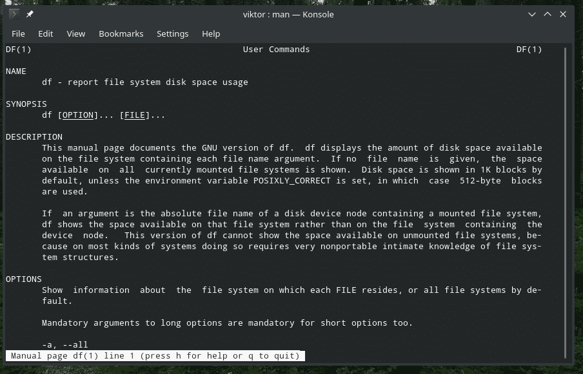Maximize the Konsole window
The image size is (583, 374).
pos(548,14)
